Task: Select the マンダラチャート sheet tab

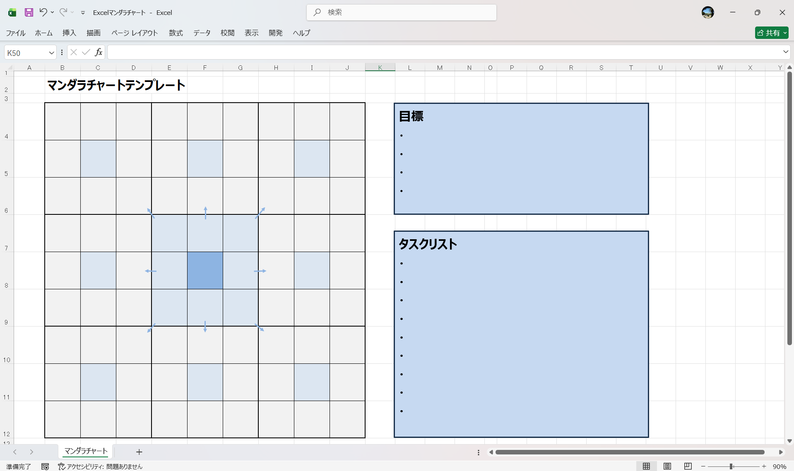Action: (86, 451)
